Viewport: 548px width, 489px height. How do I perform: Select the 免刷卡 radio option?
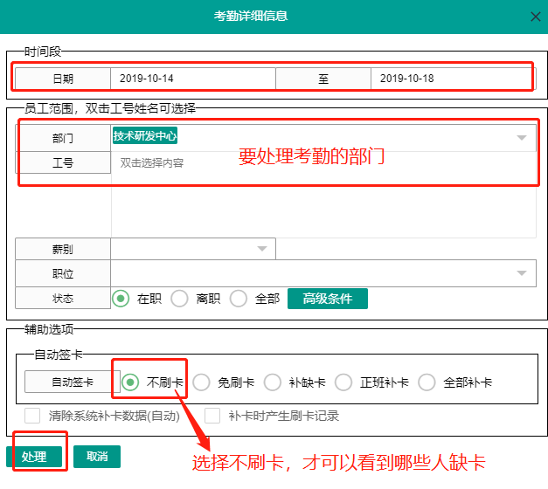(x=201, y=382)
